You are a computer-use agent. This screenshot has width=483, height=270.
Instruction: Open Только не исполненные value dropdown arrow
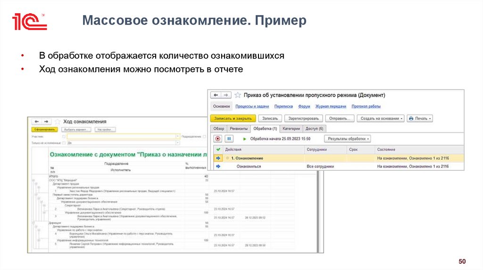point(178,143)
